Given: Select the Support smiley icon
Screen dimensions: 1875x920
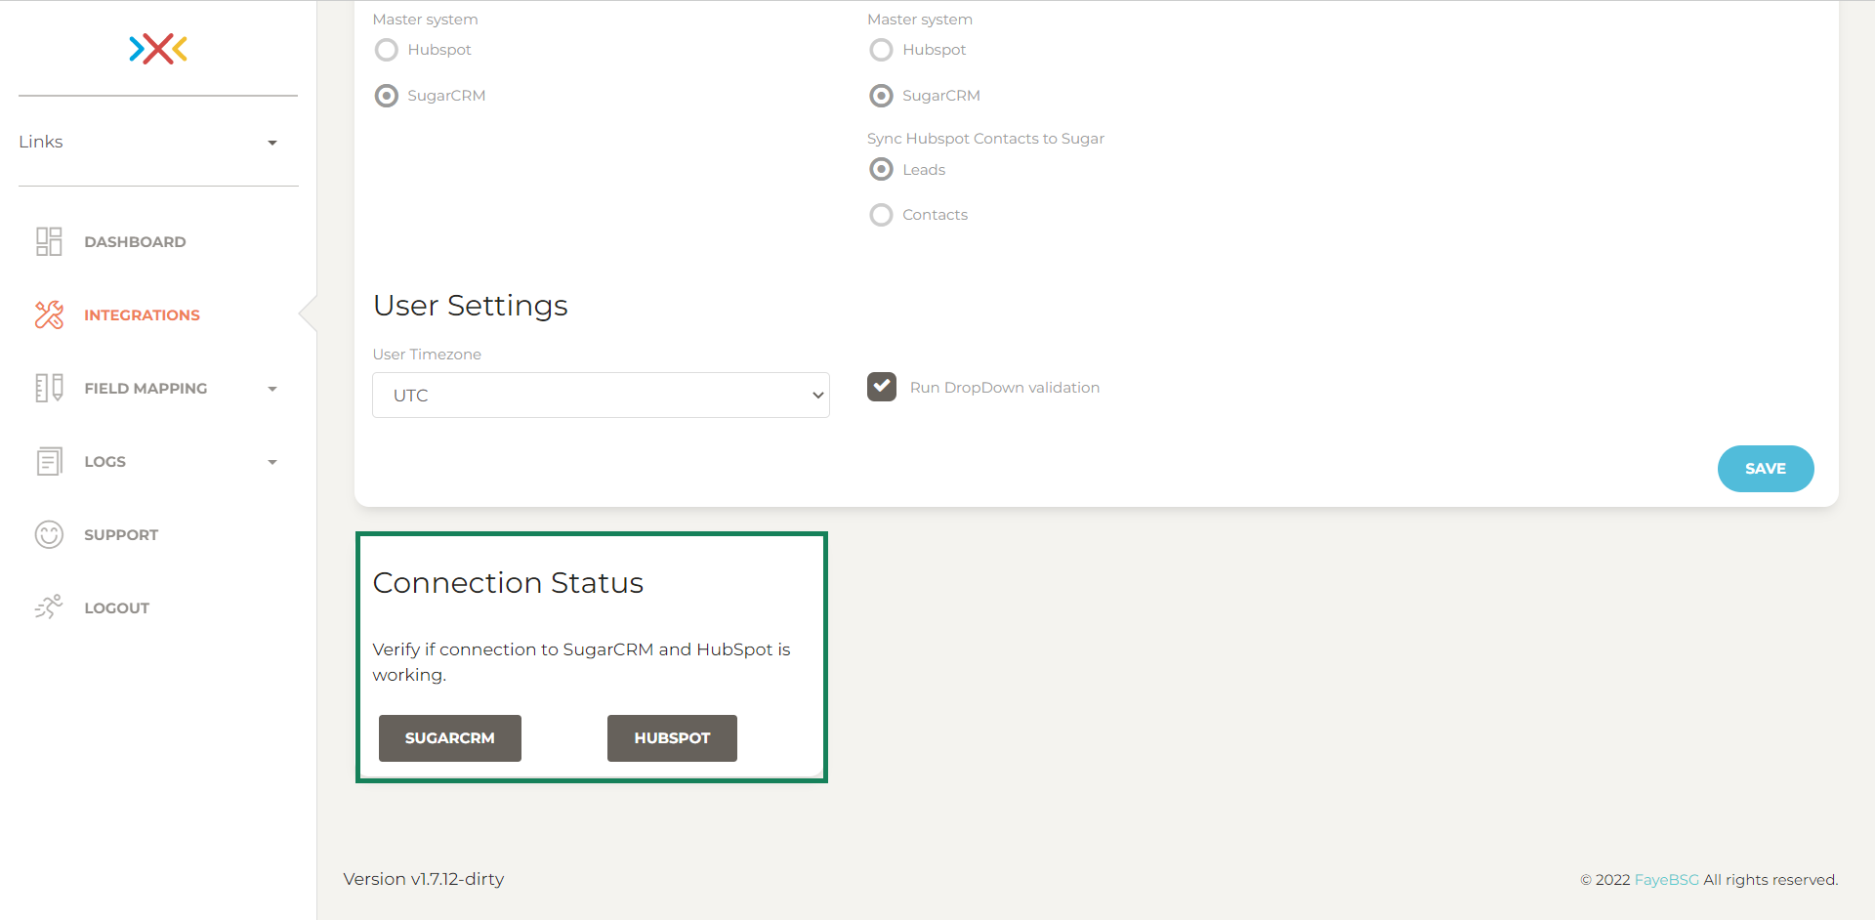Looking at the screenshot, I should 49,534.
